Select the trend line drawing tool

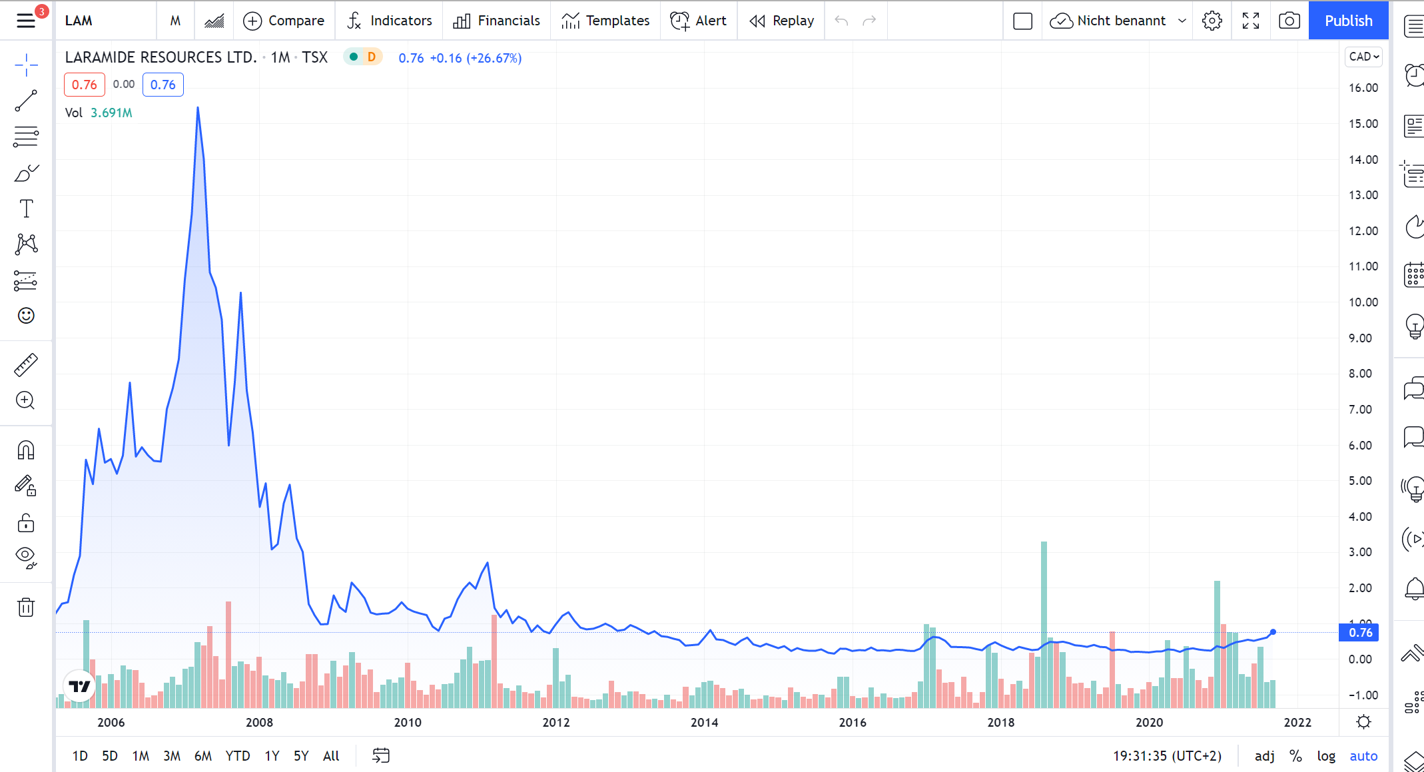click(x=26, y=101)
